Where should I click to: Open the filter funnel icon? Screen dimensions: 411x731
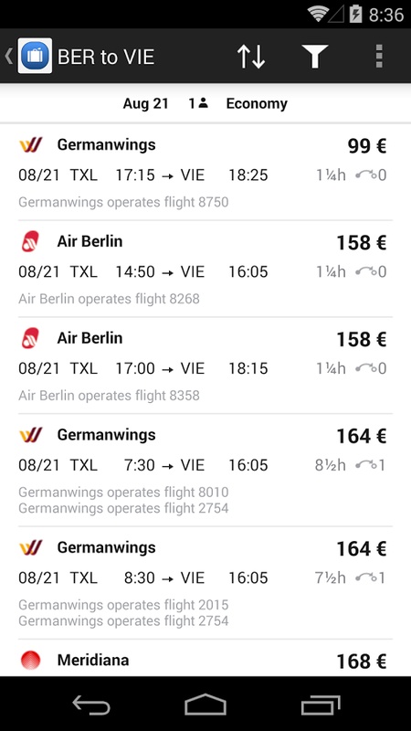pyautogui.click(x=315, y=57)
